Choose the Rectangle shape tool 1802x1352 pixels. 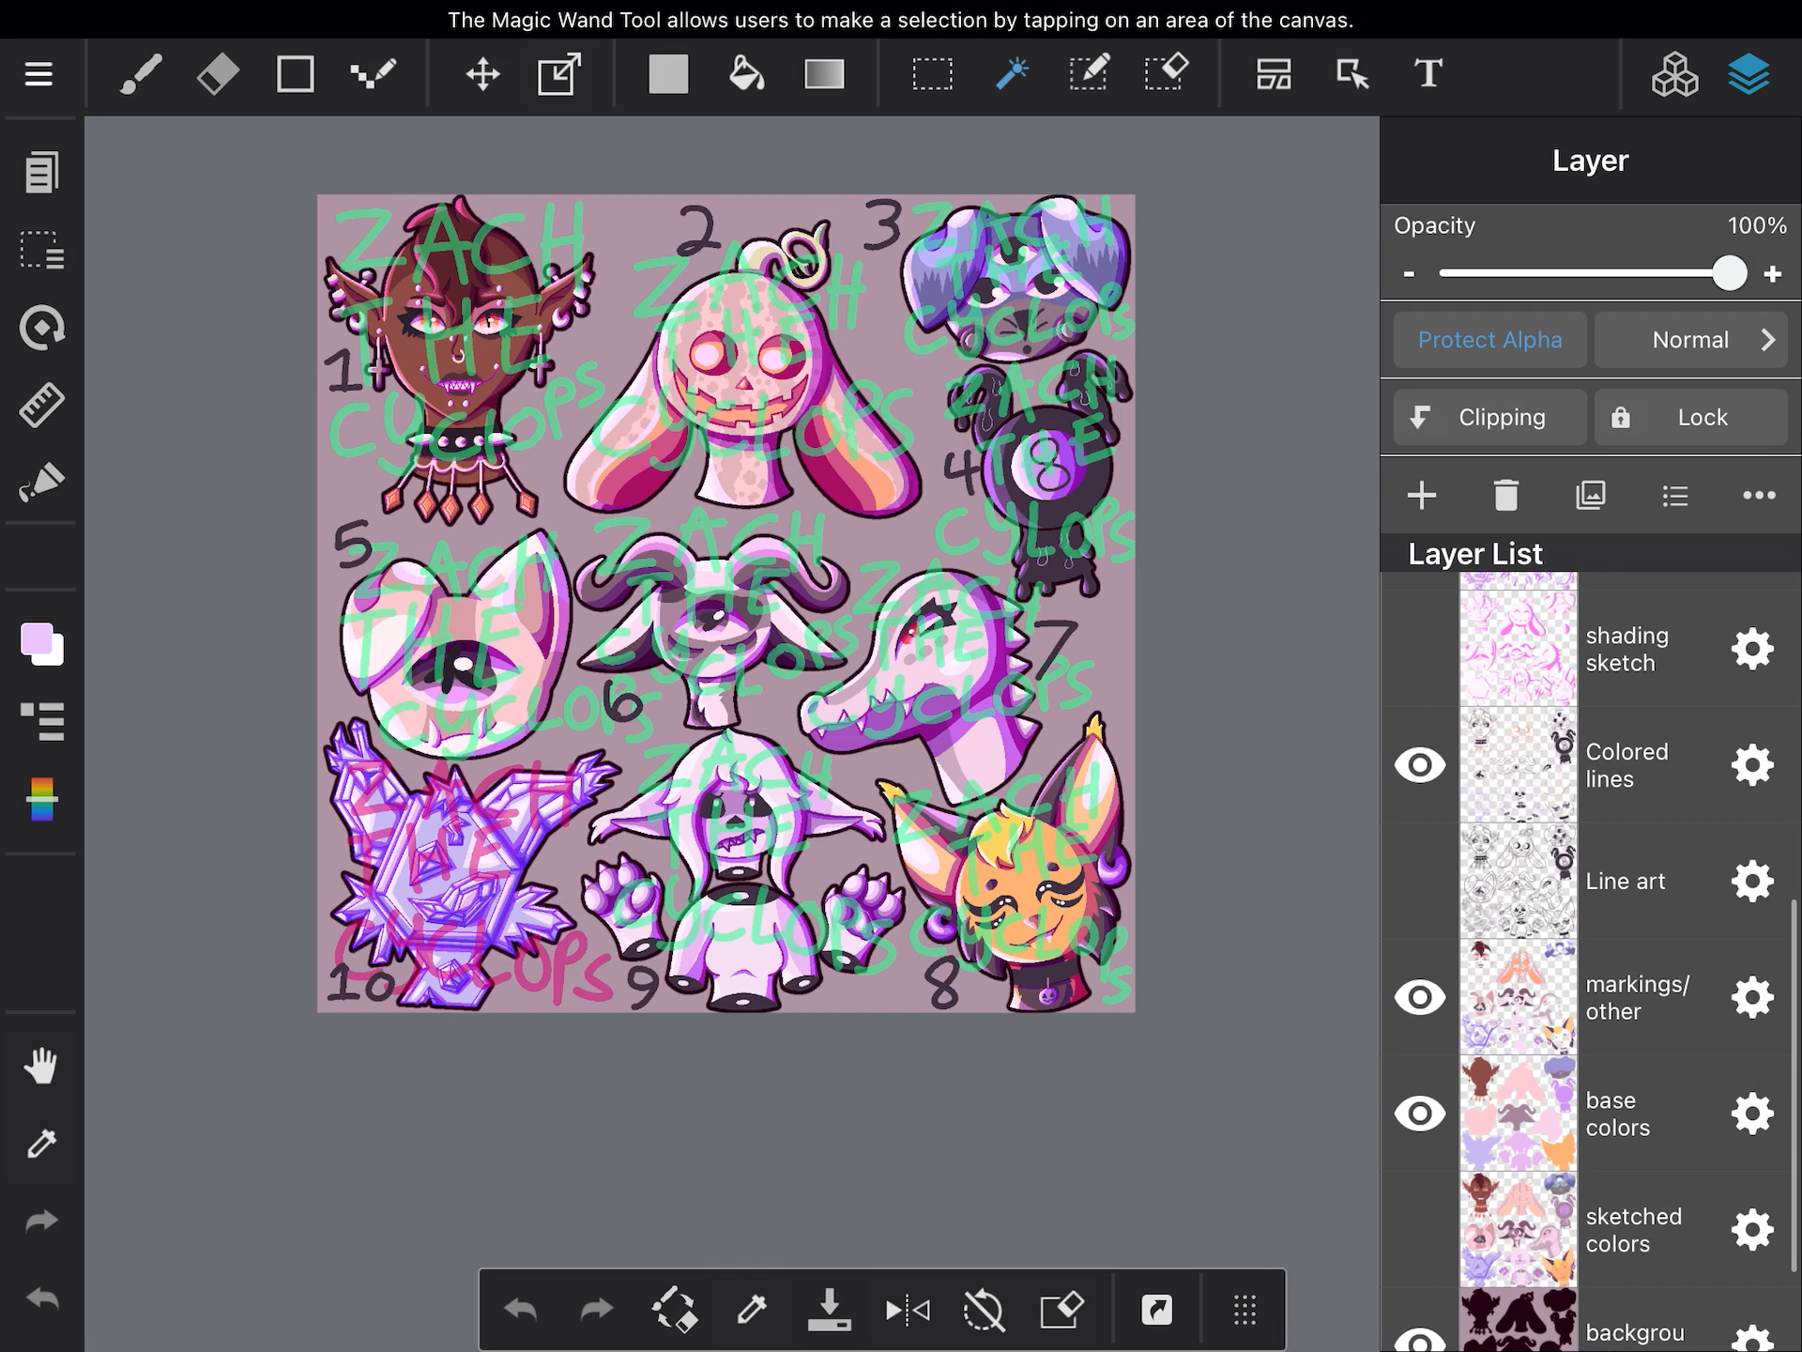pyautogui.click(x=295, y=74)
